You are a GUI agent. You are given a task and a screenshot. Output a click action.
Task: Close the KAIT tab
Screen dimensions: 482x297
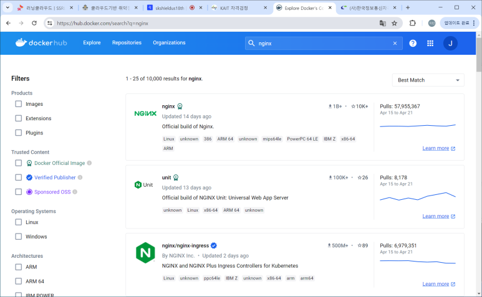[x=265, y=7]
